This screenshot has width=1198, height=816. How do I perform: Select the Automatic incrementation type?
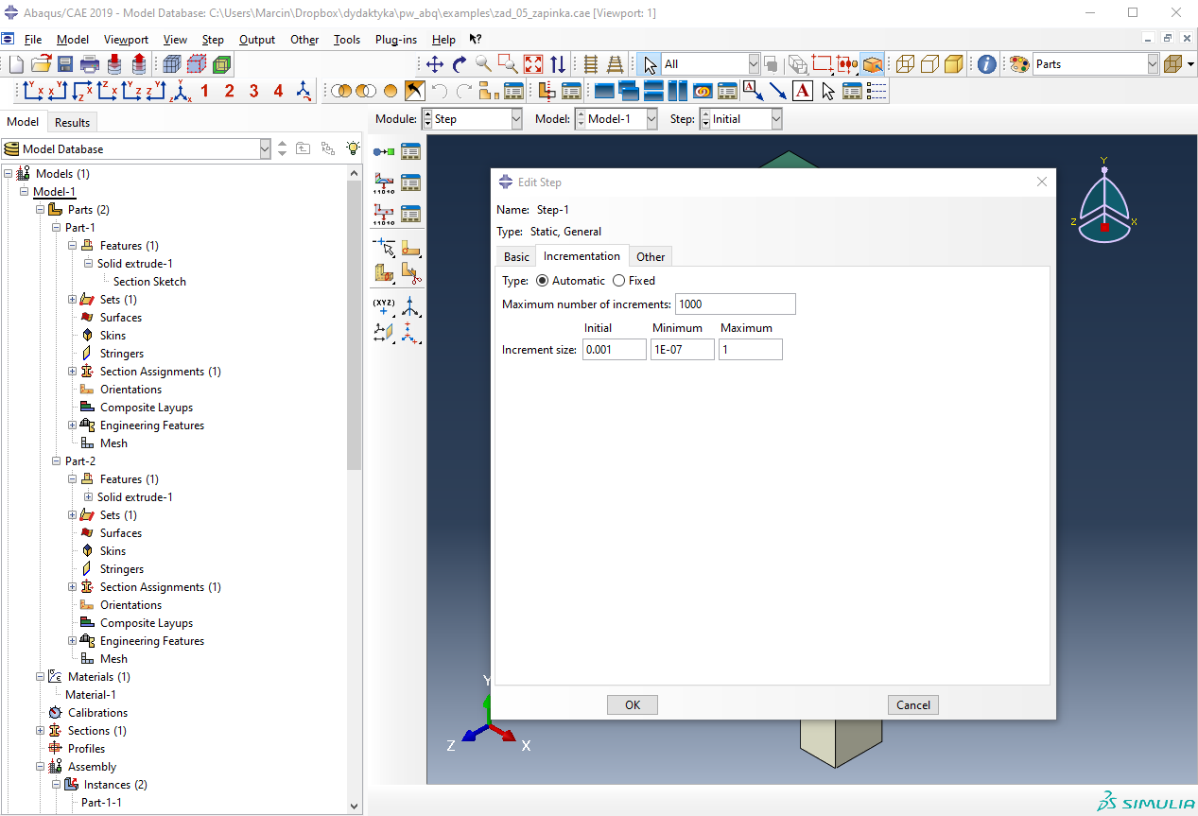coord(542,281)
